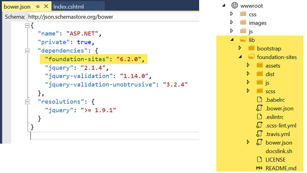The width and height of the screenshot is (307, 173).
Task: Select the .babelrc file
Action: (275, 100)
